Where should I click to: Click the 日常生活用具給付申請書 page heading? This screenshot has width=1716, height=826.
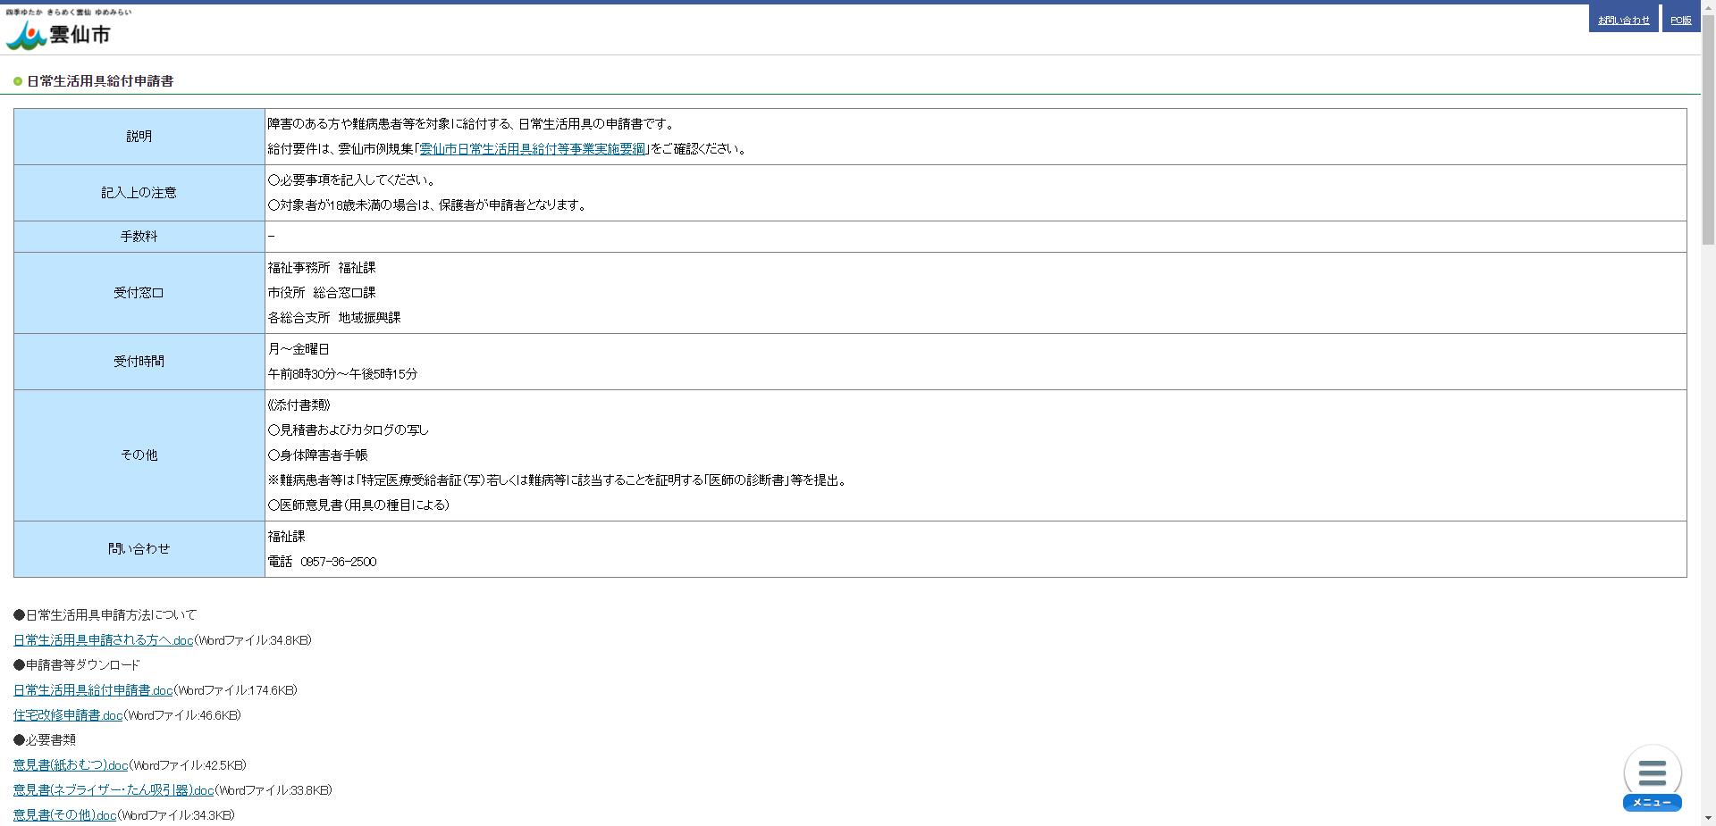click(x=100, y=81)
